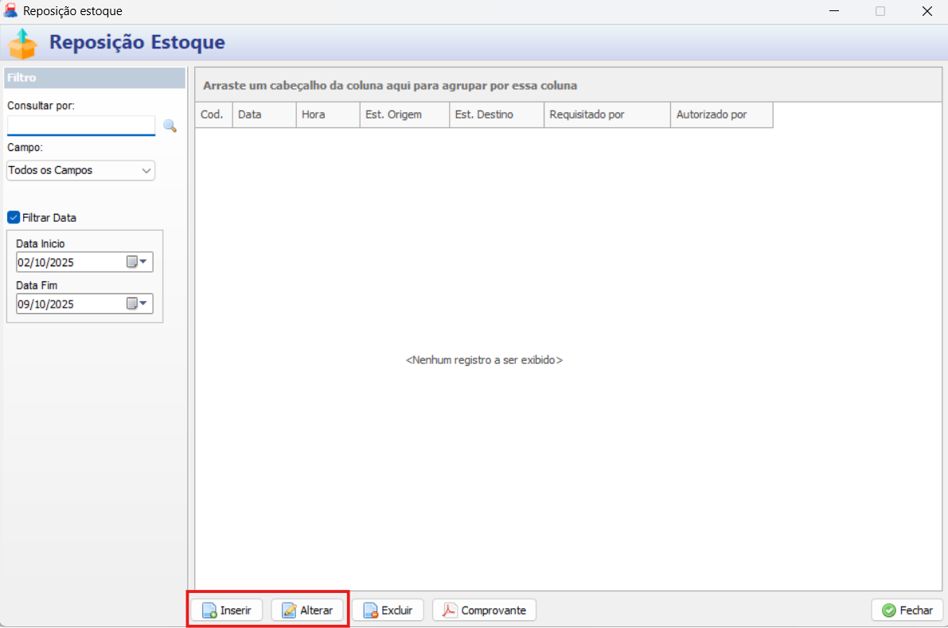
Task: Click into the Data Fim date field
Action: click(68, 304)
